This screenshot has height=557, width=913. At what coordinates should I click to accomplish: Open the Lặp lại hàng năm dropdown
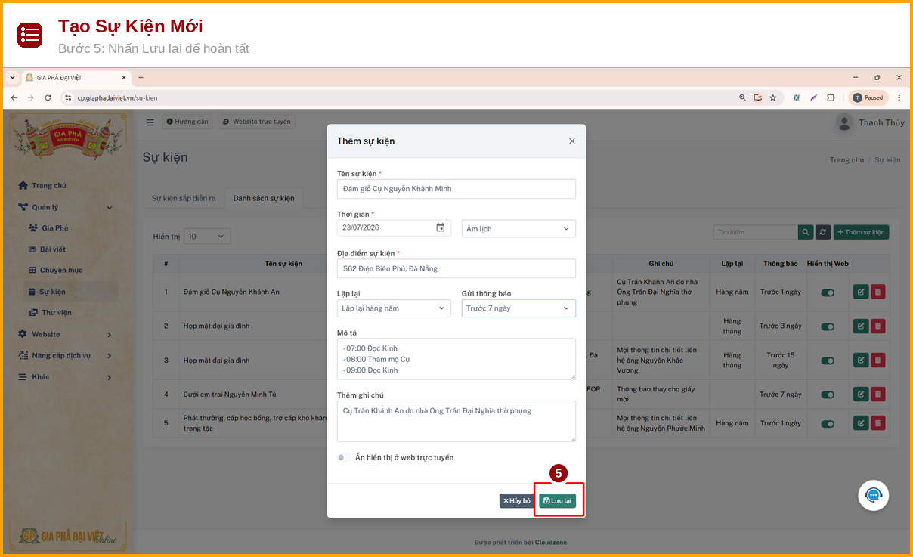[394, 308]
